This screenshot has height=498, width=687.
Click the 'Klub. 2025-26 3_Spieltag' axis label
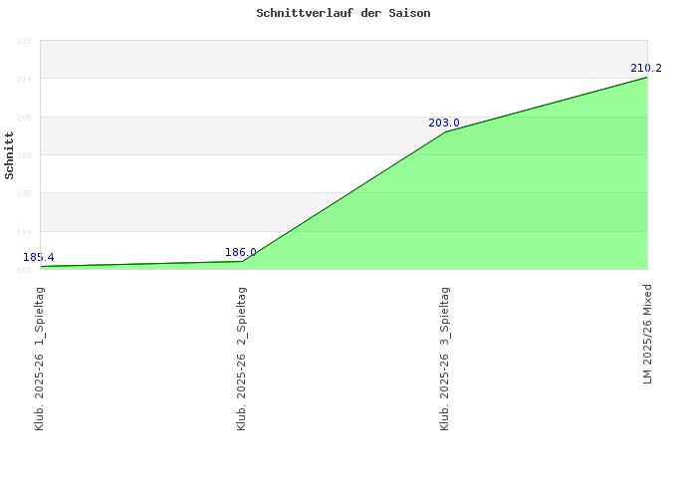coord(445,359)
